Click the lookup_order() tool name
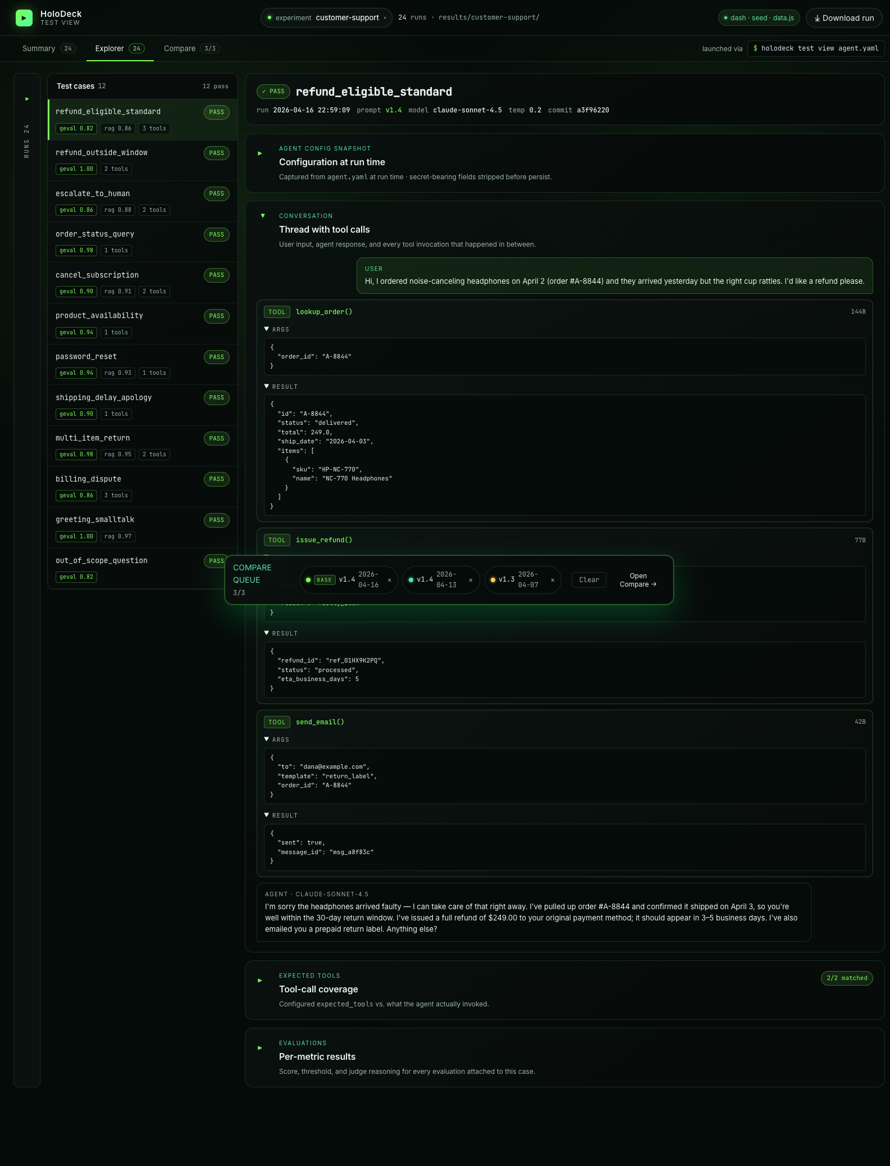 coord(324,312)
